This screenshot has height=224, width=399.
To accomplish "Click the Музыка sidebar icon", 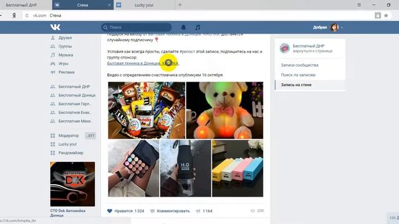I will point(52,55).
